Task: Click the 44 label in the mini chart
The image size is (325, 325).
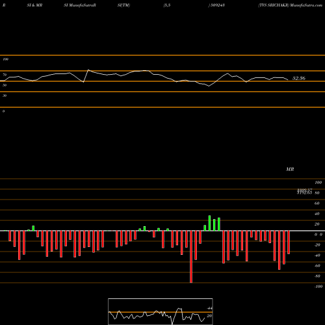Action: pos(209,308)
